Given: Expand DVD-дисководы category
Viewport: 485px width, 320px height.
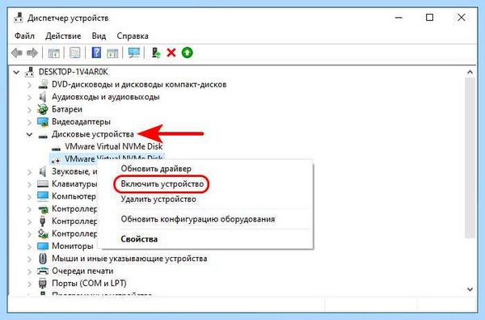Looking at the screenshot, I should tap(30, 85).
